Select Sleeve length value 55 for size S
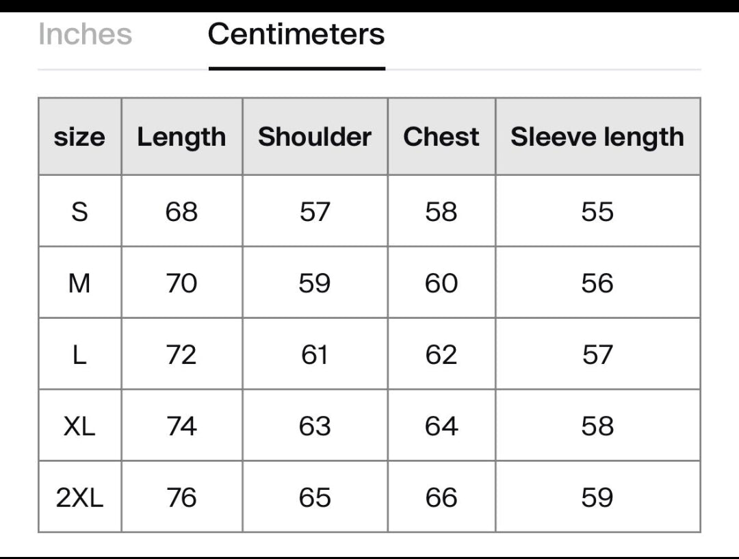Image resolution: width=739 pixels, height=559 pixels. point(597,211)
